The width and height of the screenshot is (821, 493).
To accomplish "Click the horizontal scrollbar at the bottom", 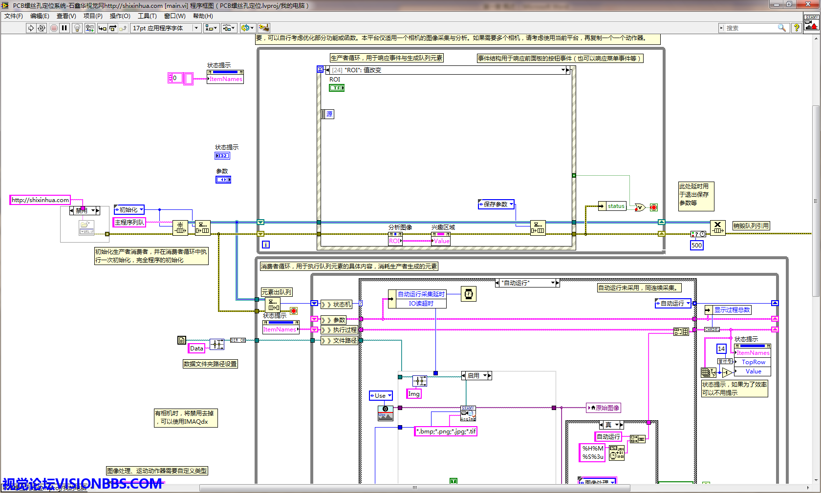I will (x=414, y=488).
